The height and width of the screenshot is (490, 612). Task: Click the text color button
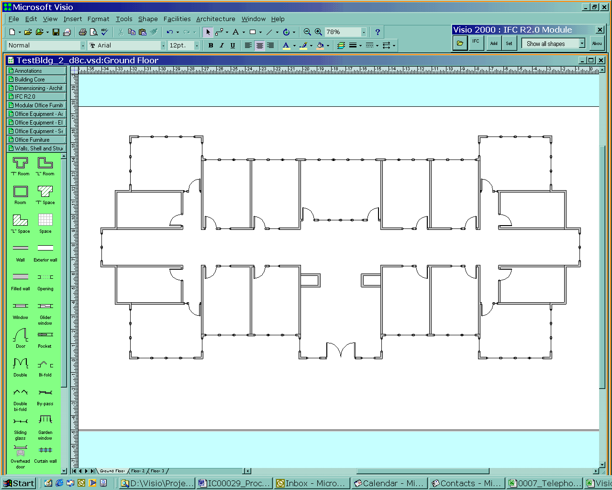(x=286, y=46)
